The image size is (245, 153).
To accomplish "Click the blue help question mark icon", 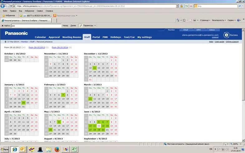I will [x=238, y=20].
